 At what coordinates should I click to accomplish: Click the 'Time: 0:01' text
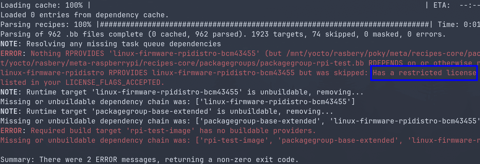(458, 25)
